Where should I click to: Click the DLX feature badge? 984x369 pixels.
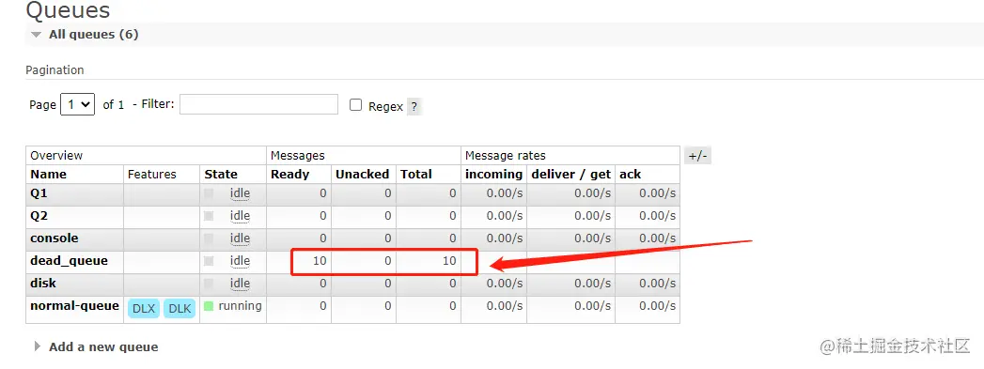pos(144,308)
